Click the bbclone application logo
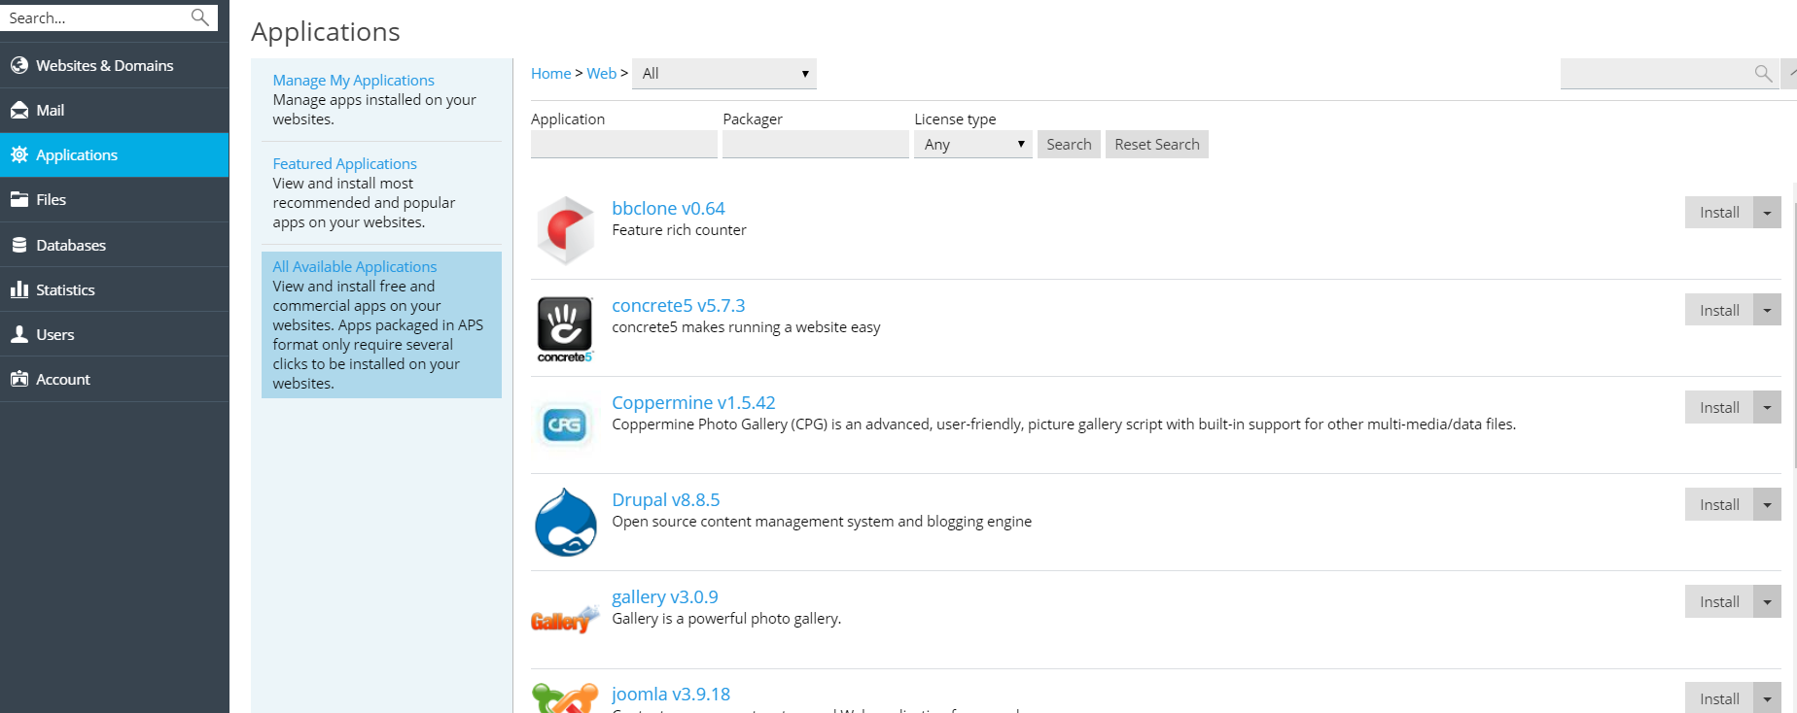This screenshot has width=1797, height=713. 565,230
